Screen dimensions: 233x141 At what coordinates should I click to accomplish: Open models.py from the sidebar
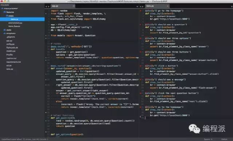click(x=11, y=51)
